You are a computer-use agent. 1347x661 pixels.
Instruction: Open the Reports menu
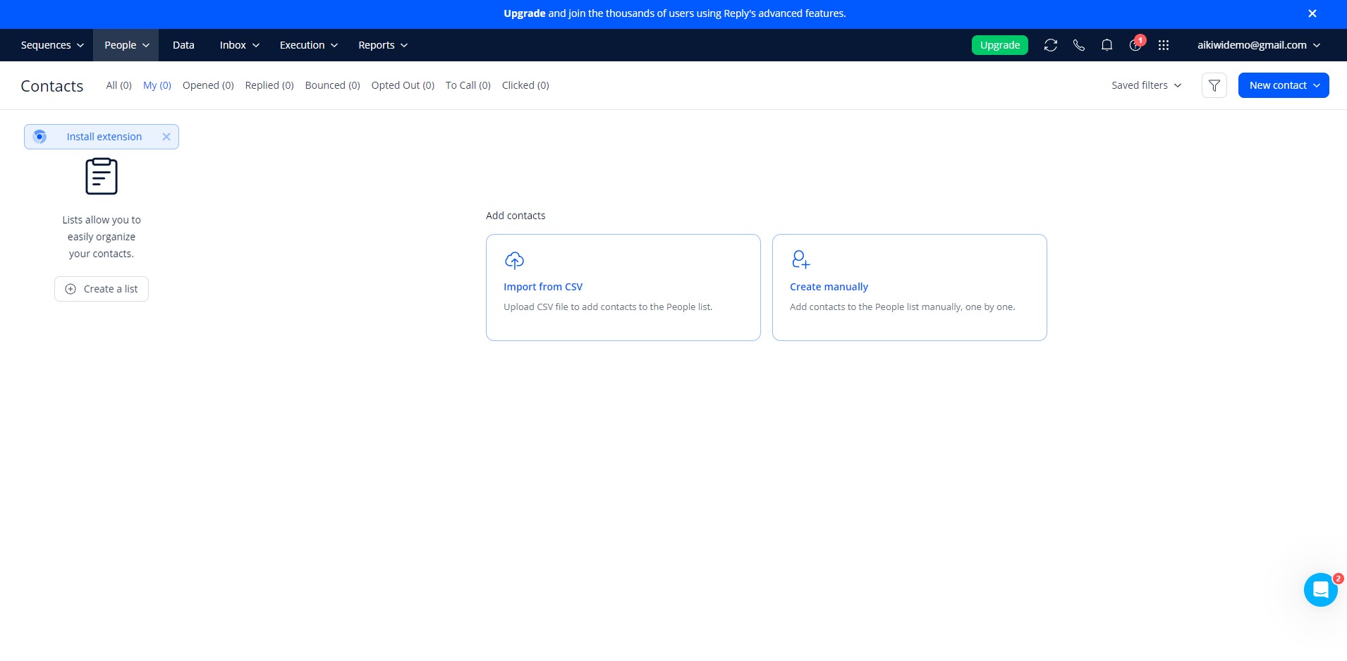pos(383,45)
